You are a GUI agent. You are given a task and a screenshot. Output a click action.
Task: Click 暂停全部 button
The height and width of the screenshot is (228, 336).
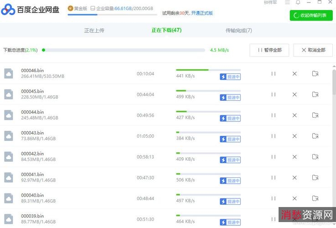pos(269,50)
